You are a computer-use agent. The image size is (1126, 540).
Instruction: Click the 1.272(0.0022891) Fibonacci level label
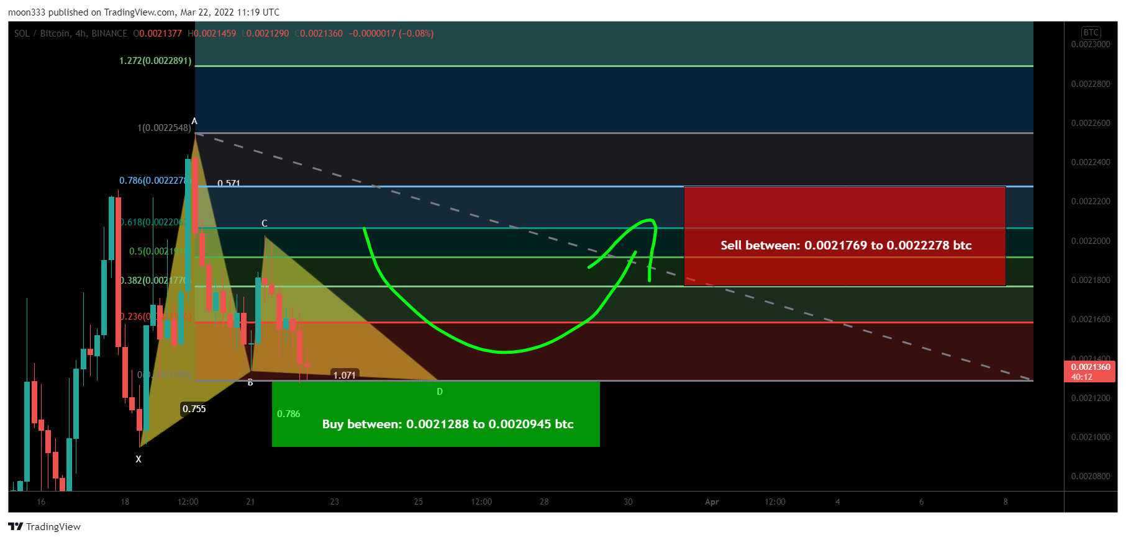pos(155,61)
